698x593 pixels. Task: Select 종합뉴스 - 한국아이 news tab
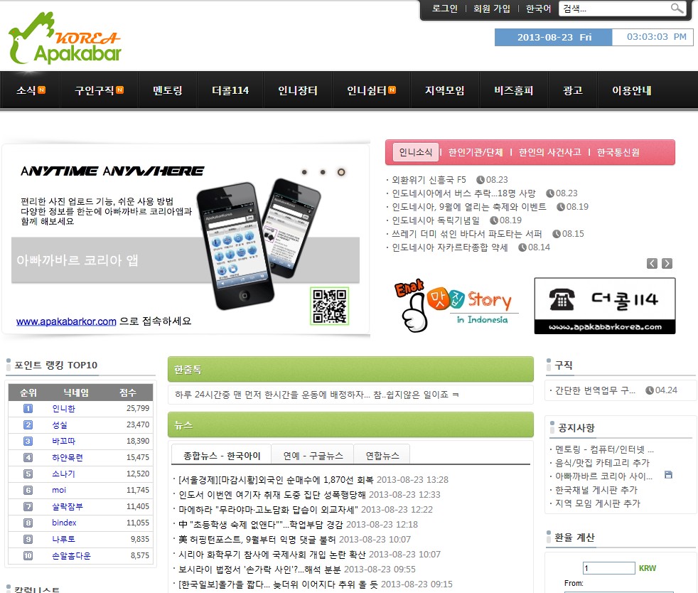click(222, 455)
